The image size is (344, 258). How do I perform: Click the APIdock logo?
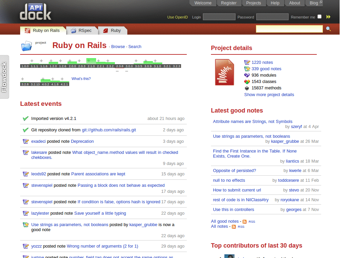(x=35, y=12)
